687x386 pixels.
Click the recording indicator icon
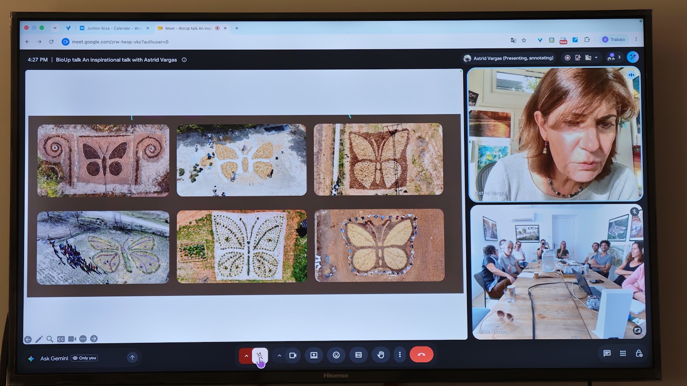567,58
